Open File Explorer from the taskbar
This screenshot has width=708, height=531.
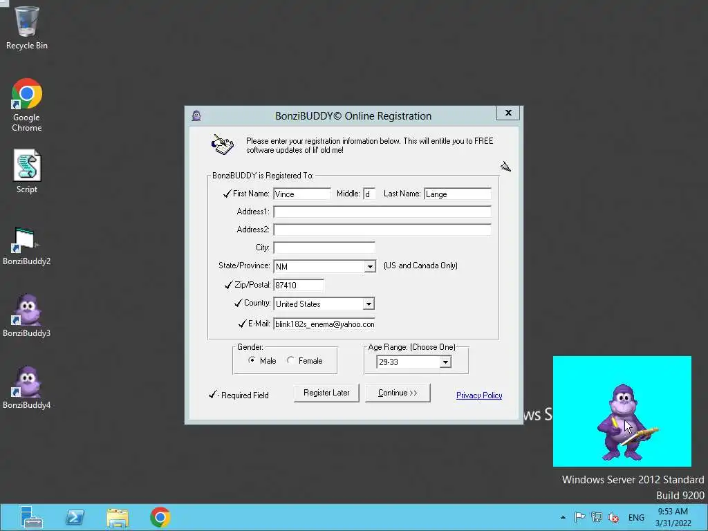coord(118,517)
